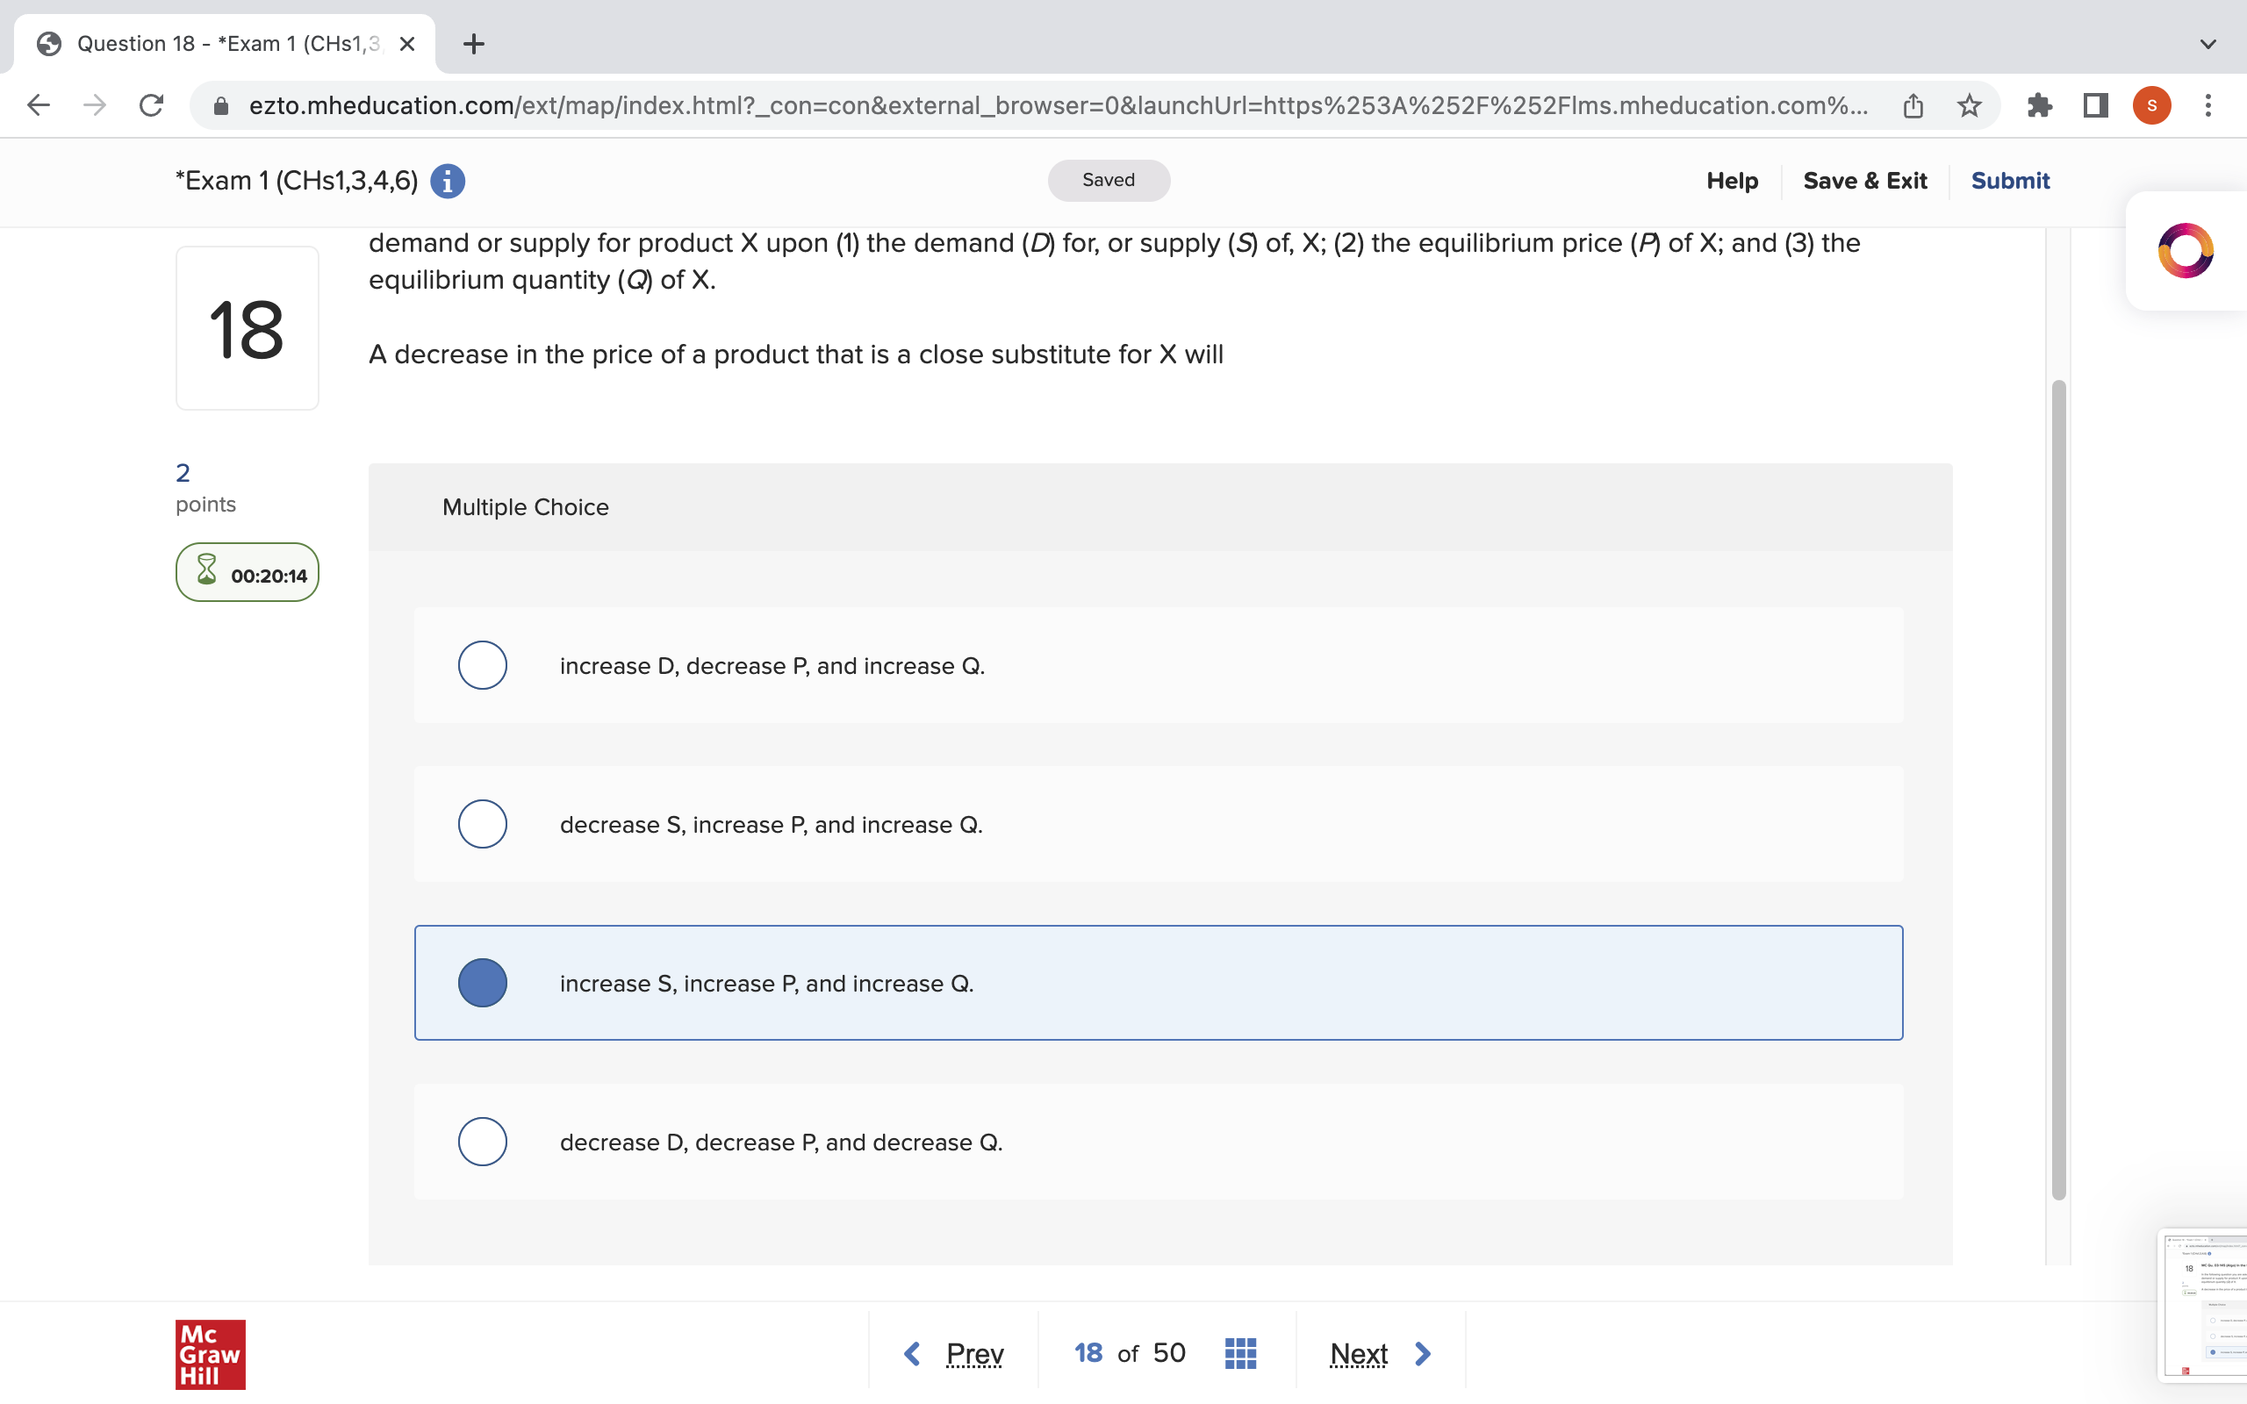Click the share icon in address bar
2247x1404 pixels.
(1910, 105)
